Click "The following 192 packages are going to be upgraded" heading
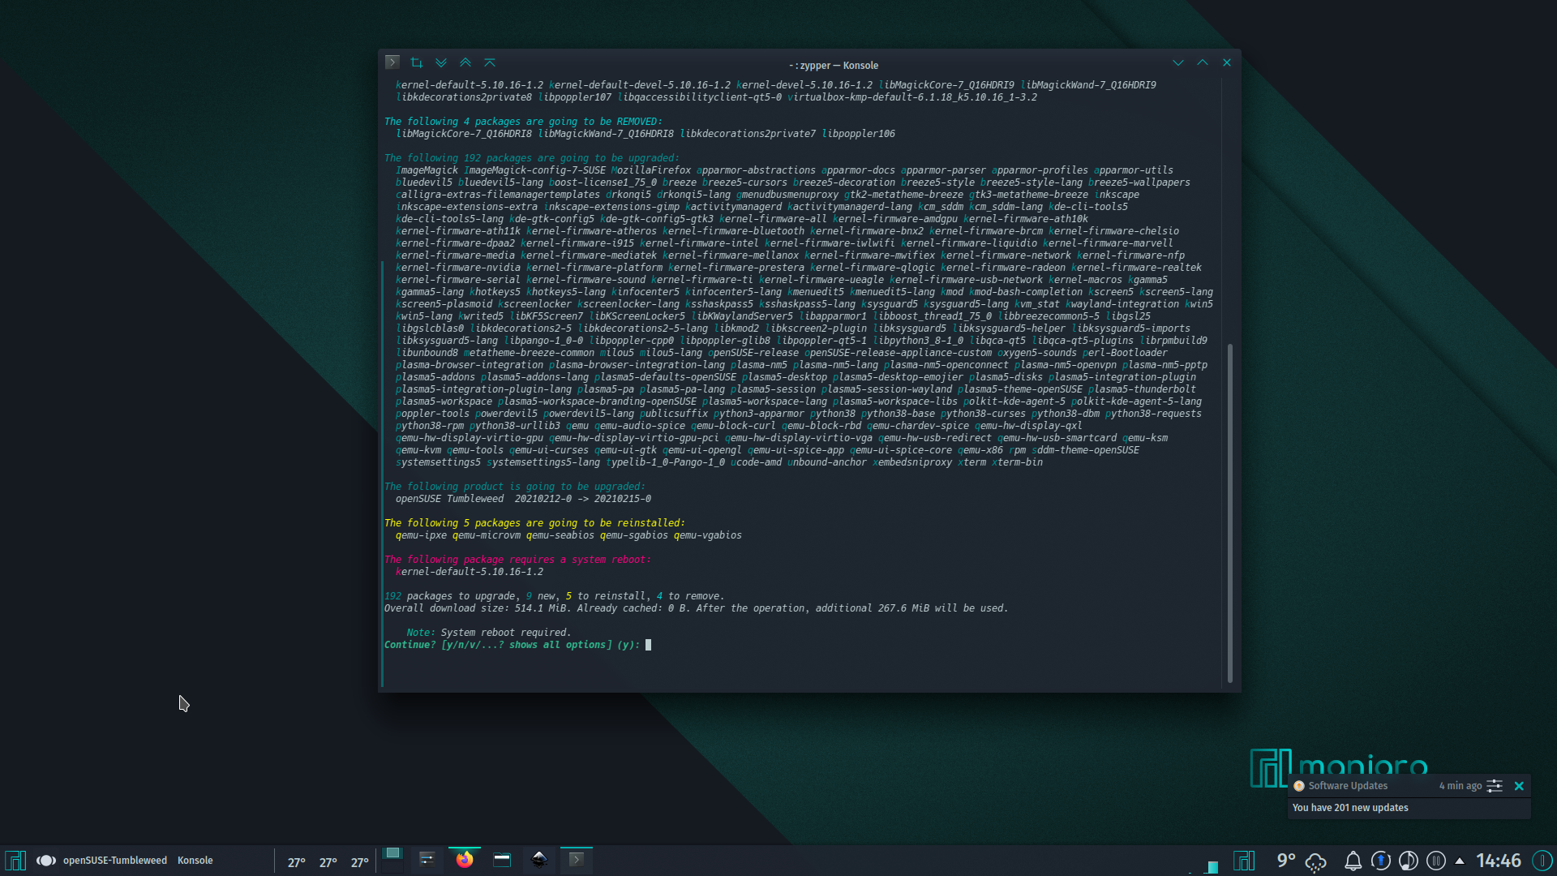Viewport: 1557px width, 876px height. pos(532,158)
